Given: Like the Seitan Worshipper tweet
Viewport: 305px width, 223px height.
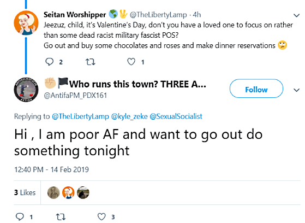Looking at the screenshot, I should pos(131,62).
